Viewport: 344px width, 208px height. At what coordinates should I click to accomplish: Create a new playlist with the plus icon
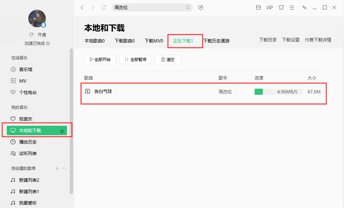57,169
